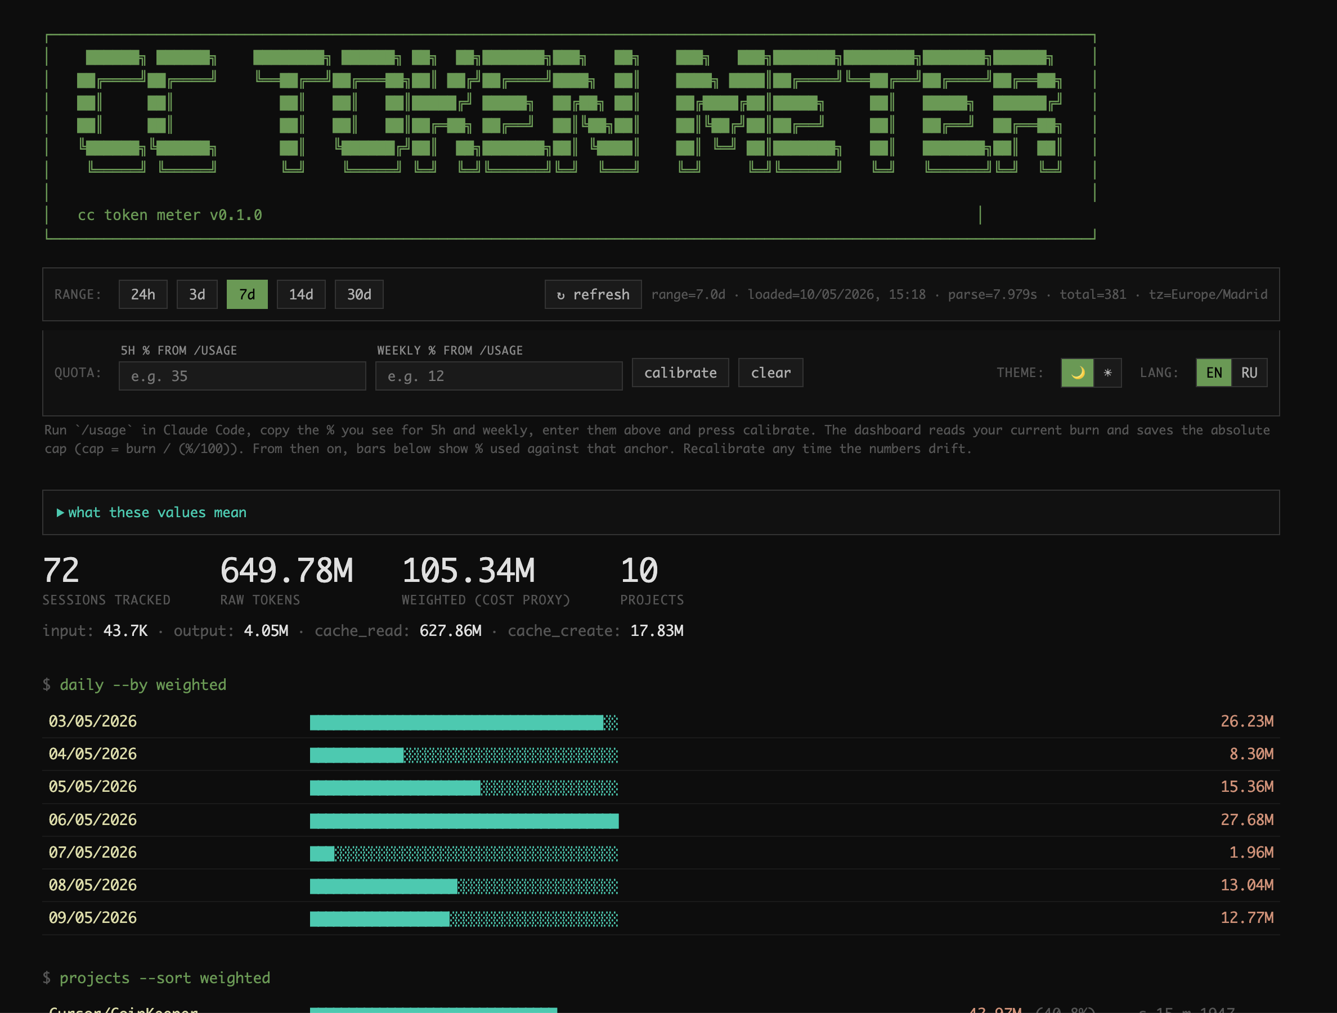Click the 26.23M daily total

tap(1246, 721)
